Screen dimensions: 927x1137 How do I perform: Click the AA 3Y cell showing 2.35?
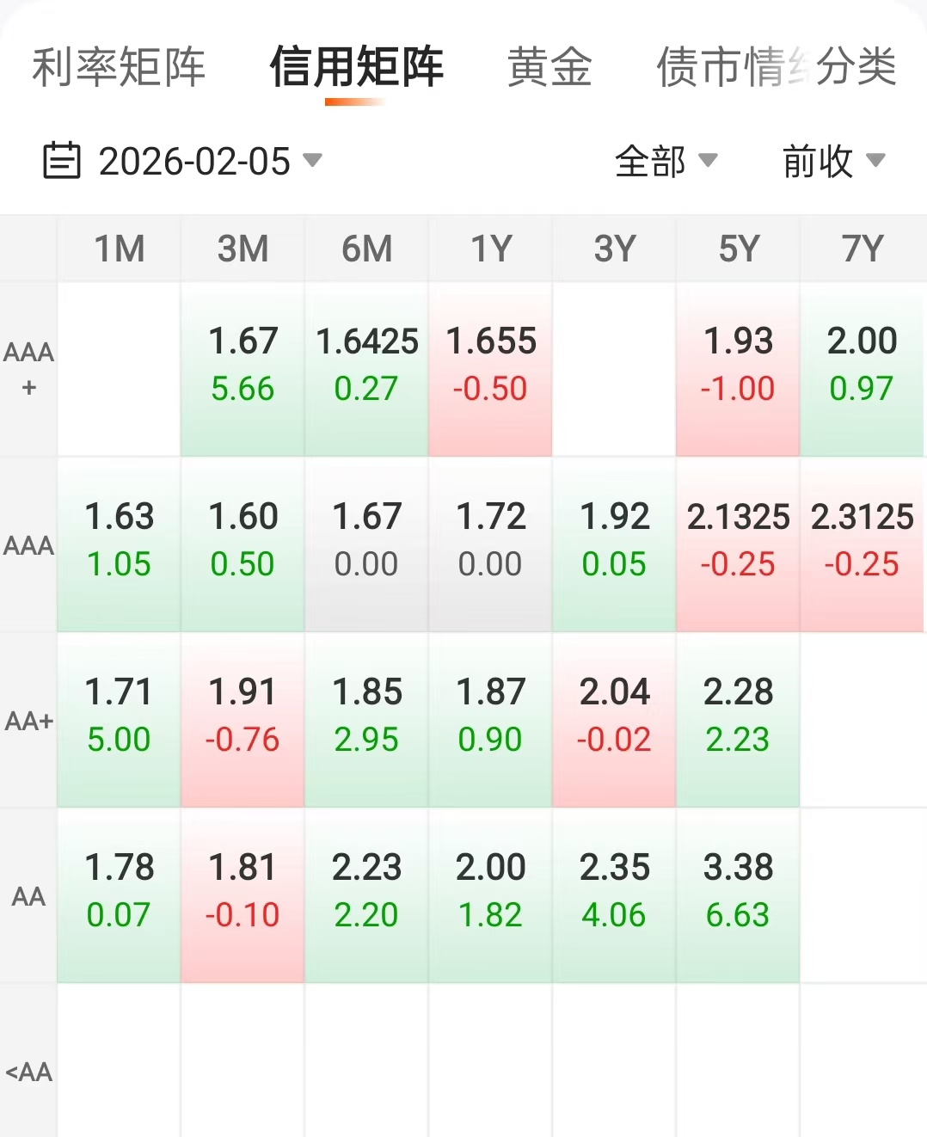(x=614, y=894)
